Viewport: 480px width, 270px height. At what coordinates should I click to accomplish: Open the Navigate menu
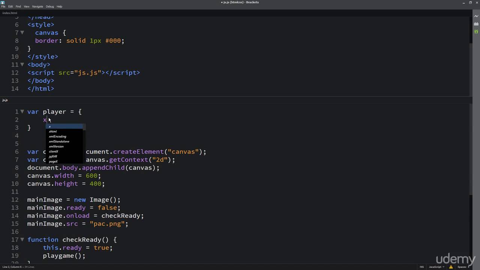pos(37,6)
